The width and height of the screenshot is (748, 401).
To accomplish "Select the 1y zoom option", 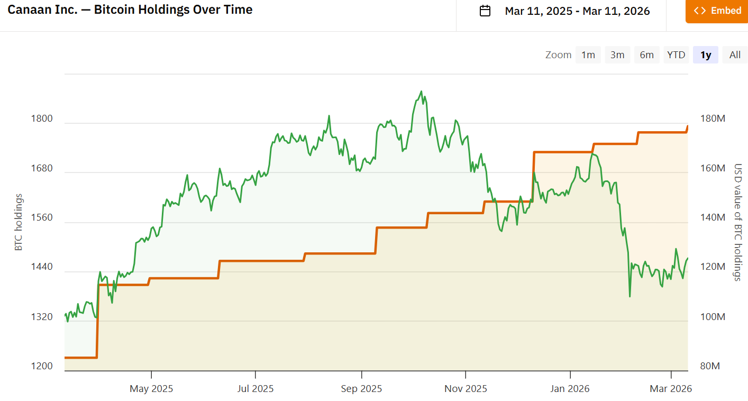I will 706,54.
